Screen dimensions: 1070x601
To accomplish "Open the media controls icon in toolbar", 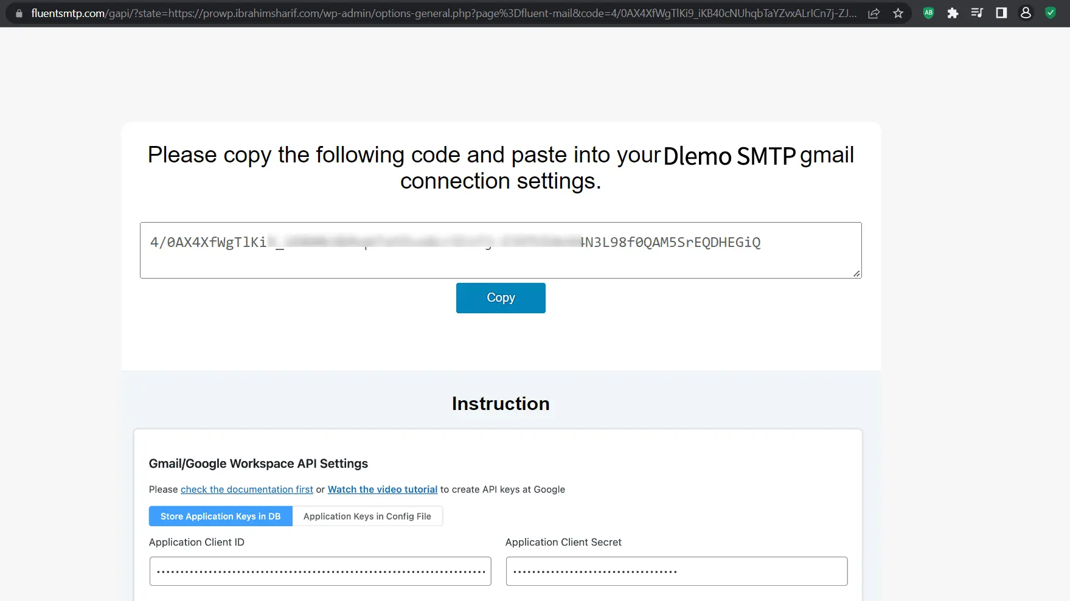I will (x=977, y=13).
